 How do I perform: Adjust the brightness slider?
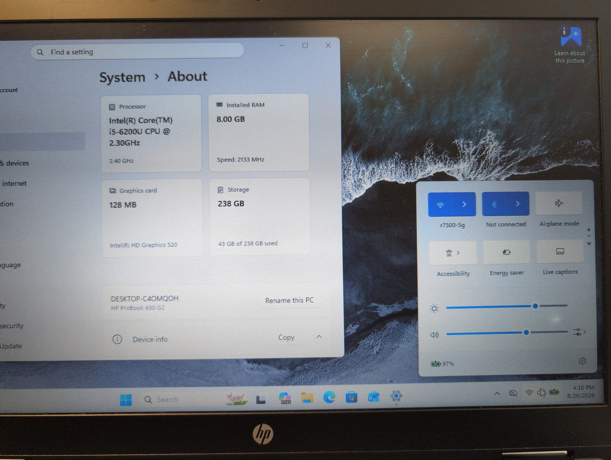pyautogui.click(x=507, y=306)
